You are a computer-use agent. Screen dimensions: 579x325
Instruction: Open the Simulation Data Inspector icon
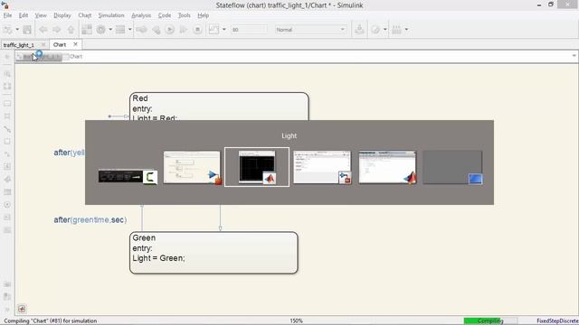[214, 30]
